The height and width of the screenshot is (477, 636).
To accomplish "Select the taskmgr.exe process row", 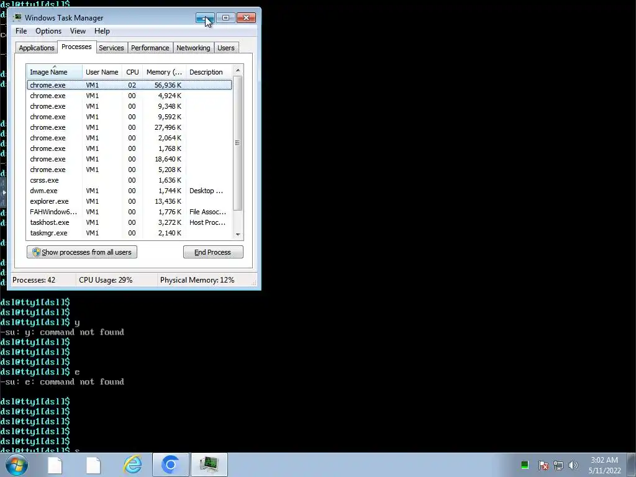I will tap(129, 233).
